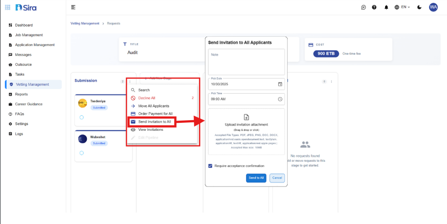The width and height of the screenshot is (447, 224).
Task: Open the chat messages icon in header
Action: (x=364, y=8)
